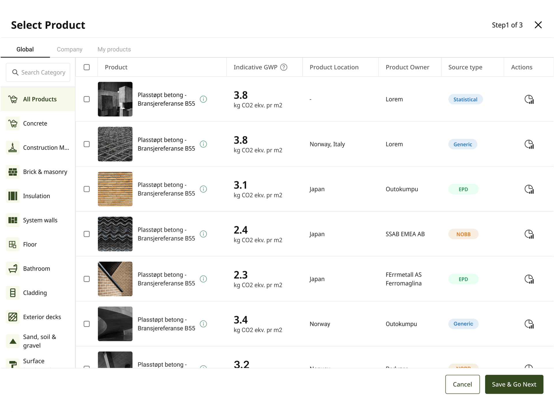Check the product row with the Statistical source
This screenshot has width=554, height=412.
tap(87, 99)
